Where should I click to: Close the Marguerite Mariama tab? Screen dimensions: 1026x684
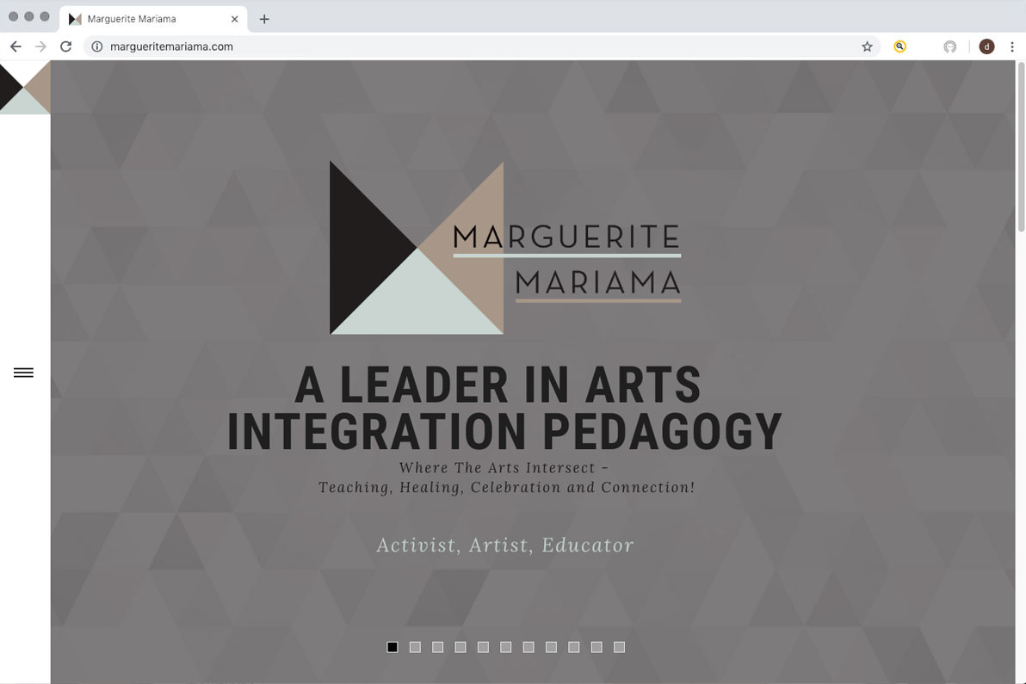pos(234,18)
